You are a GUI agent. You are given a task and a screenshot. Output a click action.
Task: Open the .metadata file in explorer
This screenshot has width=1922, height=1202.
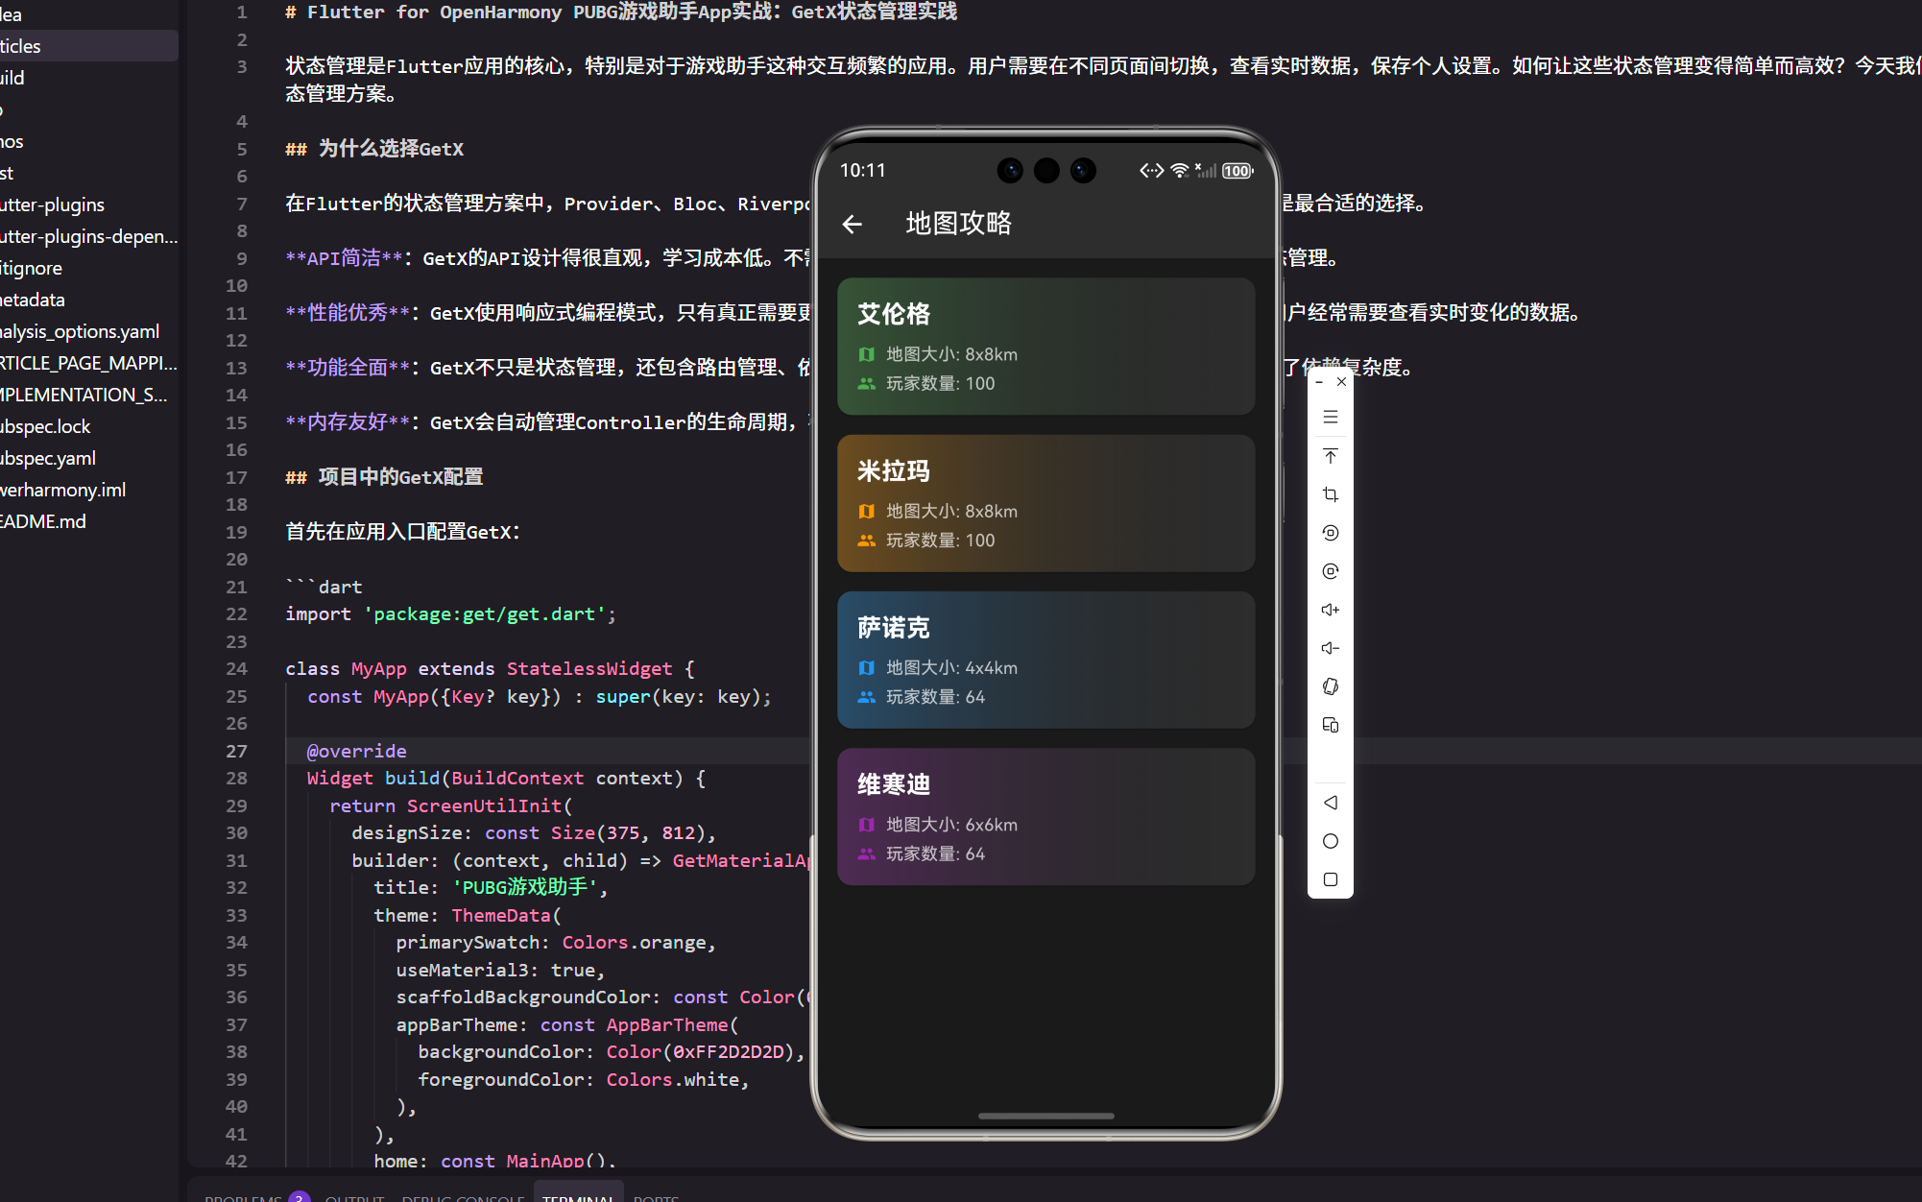coord(88,300)
